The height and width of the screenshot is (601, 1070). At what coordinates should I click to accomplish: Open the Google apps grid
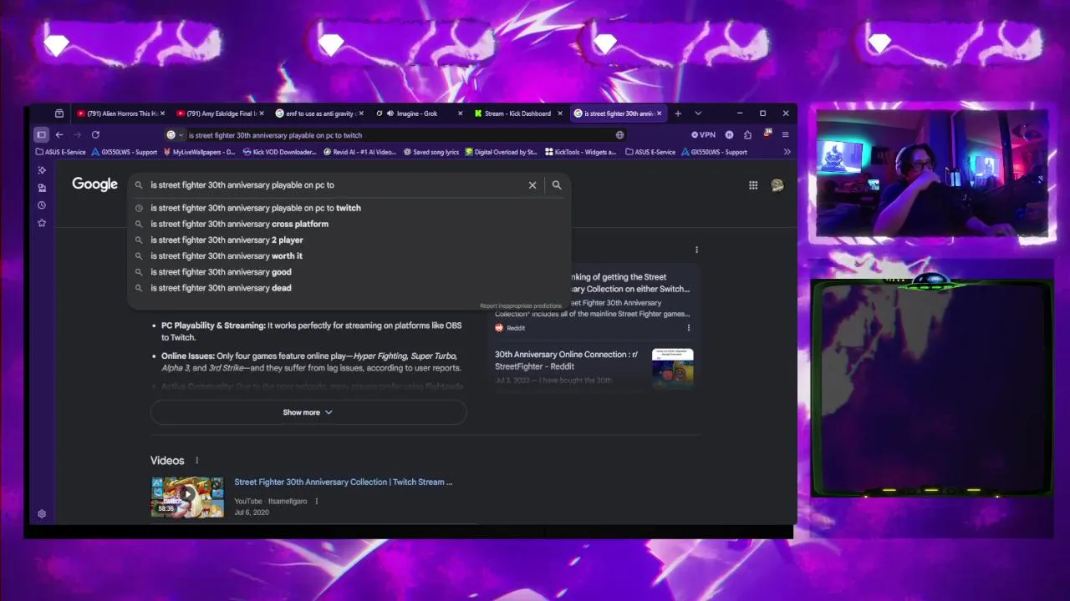(x=753, y=185)
